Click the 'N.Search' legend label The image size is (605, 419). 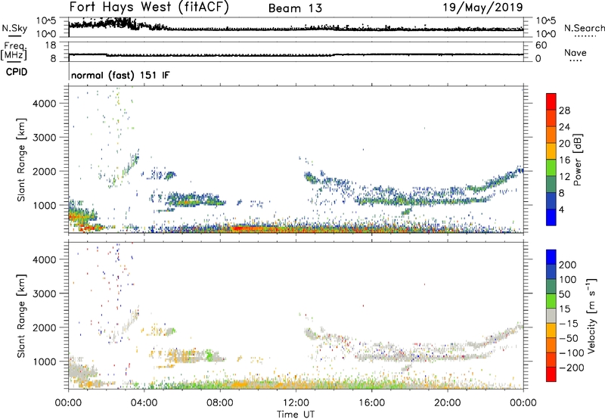[584, 28]
